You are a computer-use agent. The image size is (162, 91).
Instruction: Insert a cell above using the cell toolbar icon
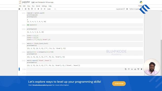point(135,69)
